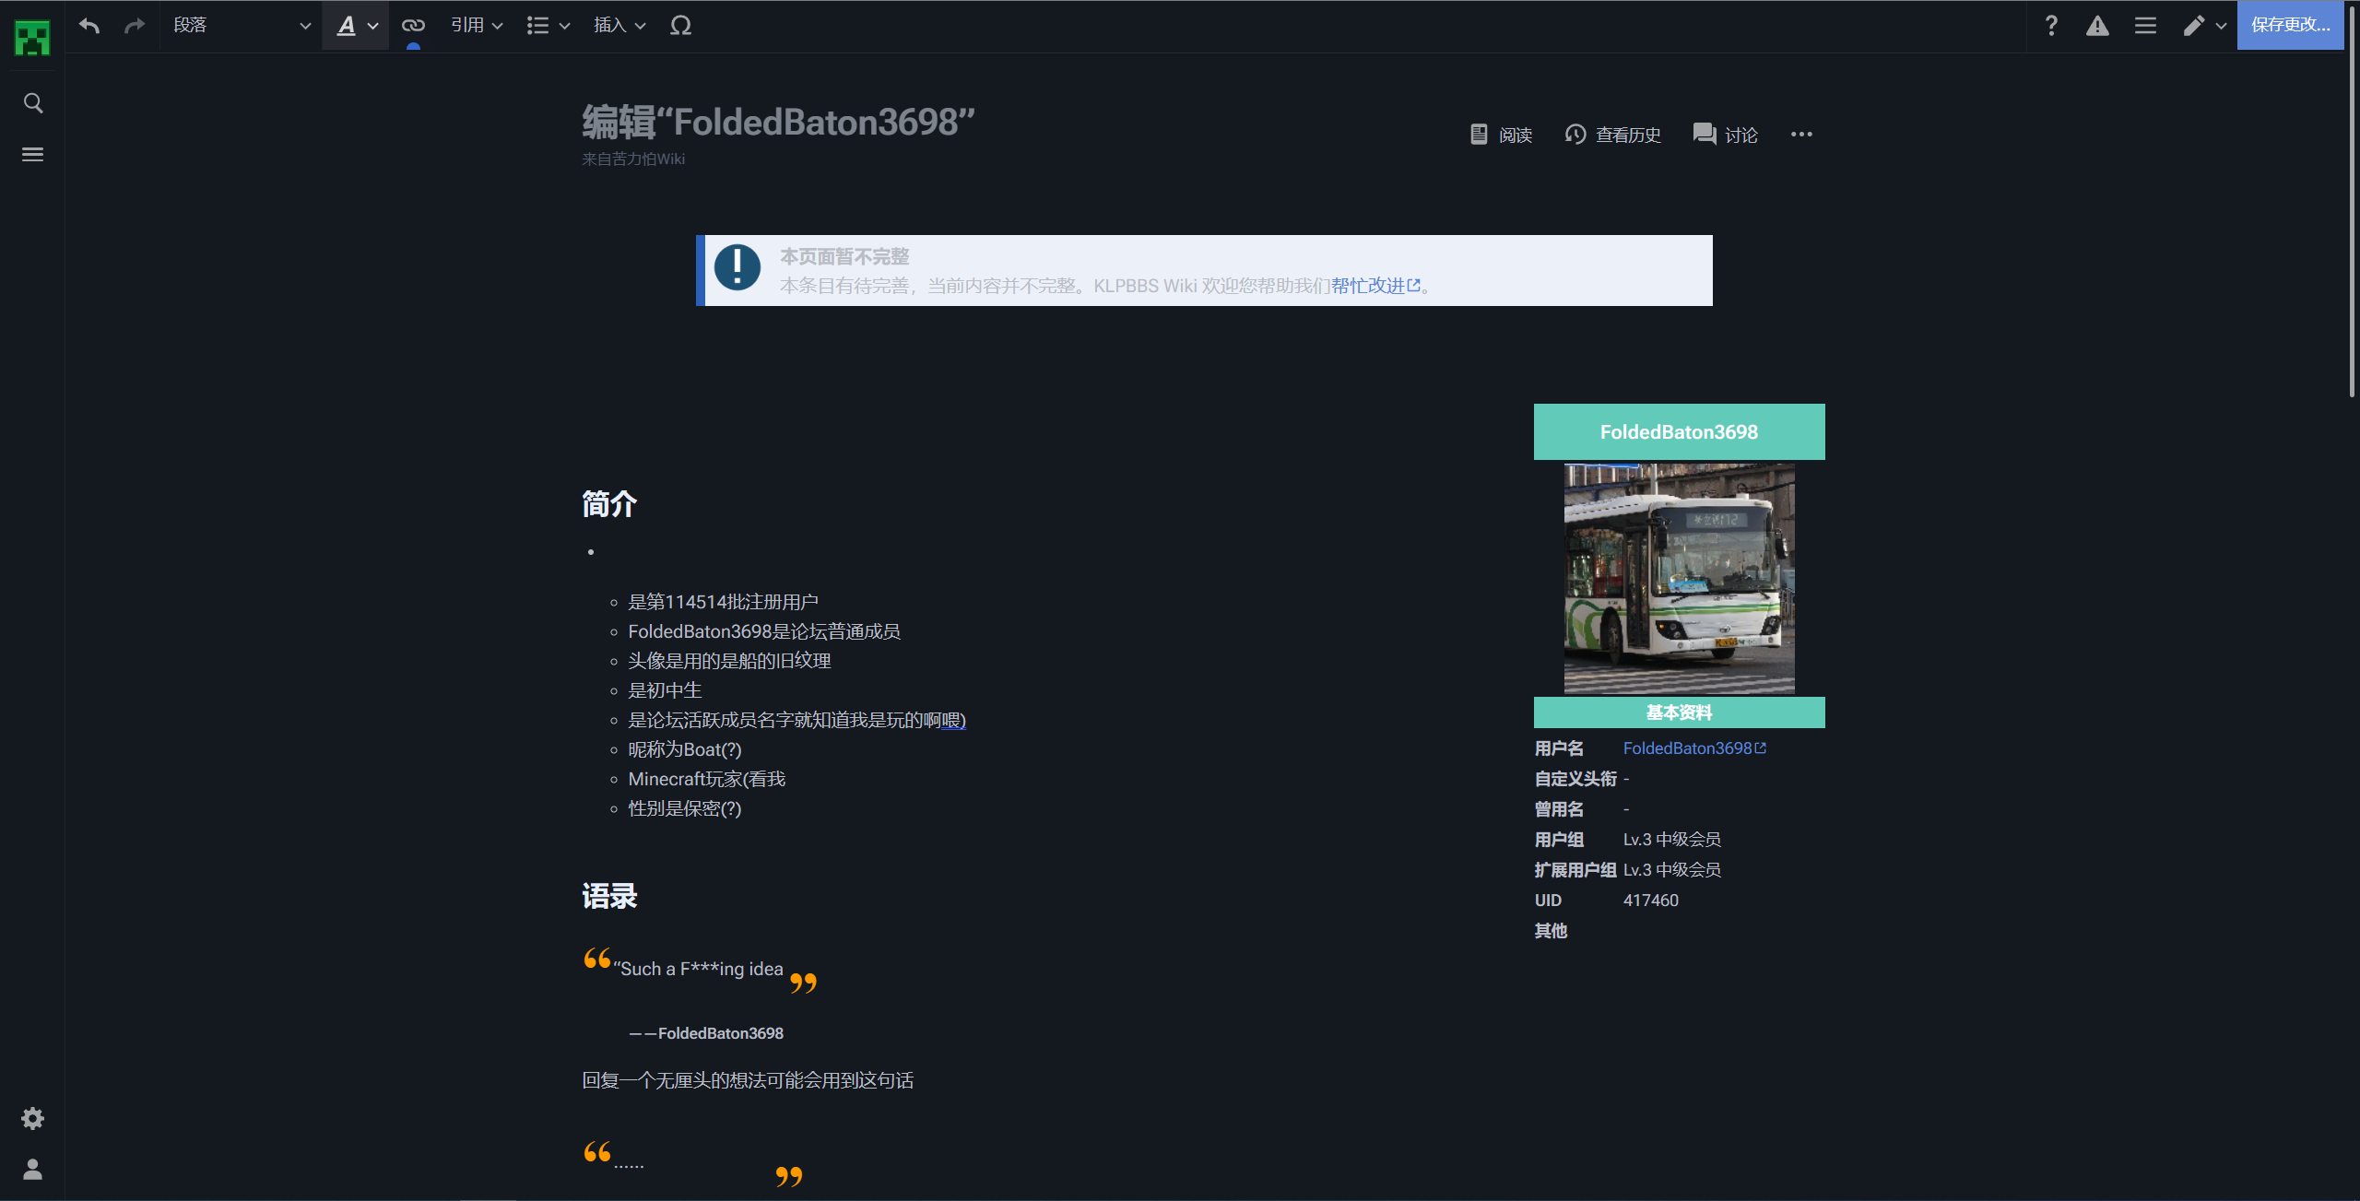Click the list item 性别是保密(?)

click(685, 808)
